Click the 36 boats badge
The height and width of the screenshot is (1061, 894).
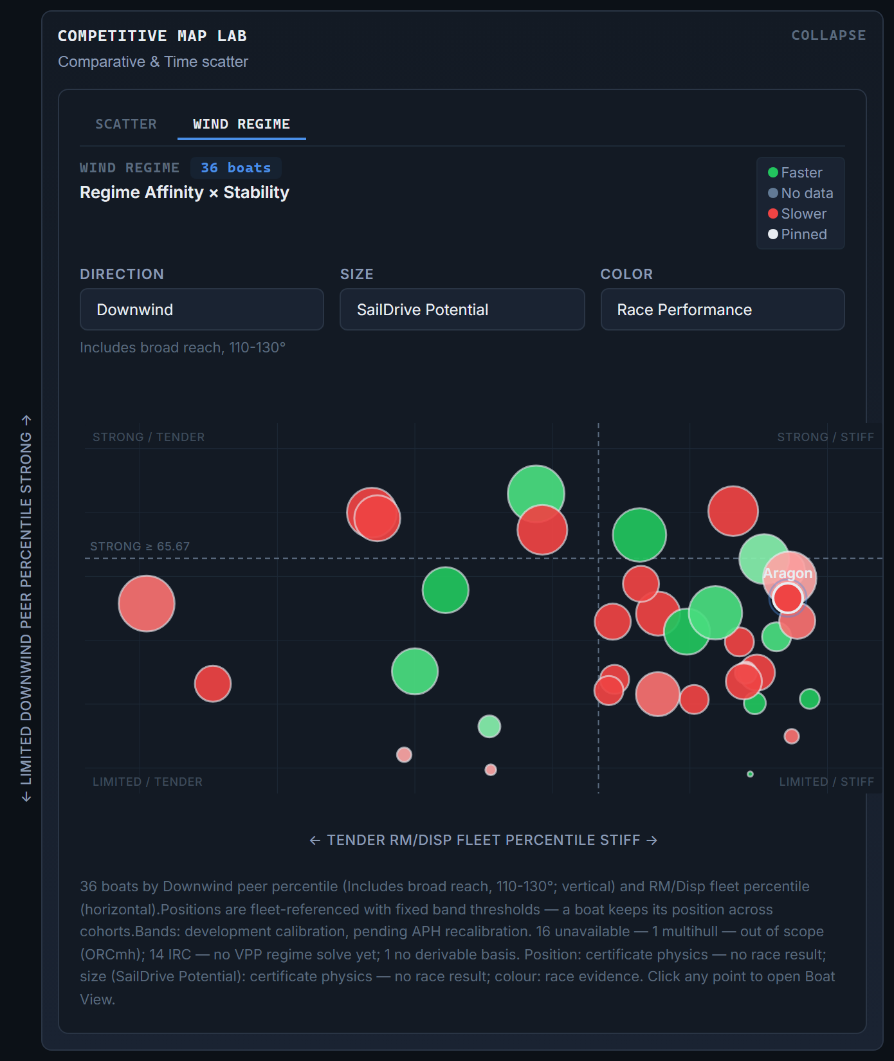(x=236, y=168)
